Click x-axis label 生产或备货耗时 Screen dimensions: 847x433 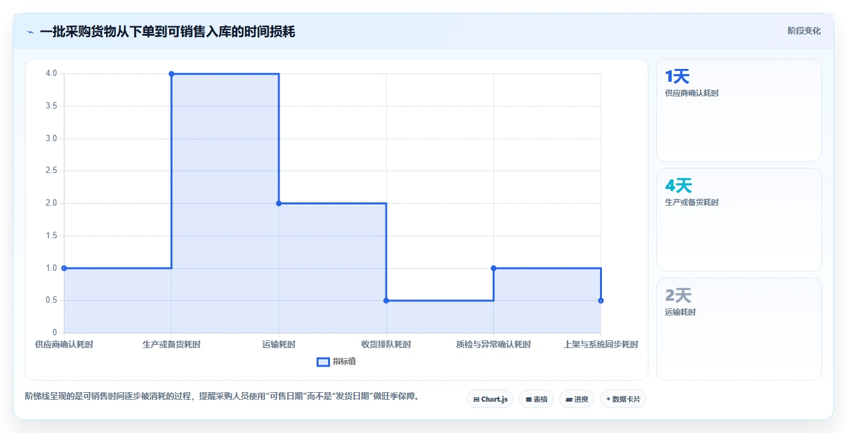172,344
